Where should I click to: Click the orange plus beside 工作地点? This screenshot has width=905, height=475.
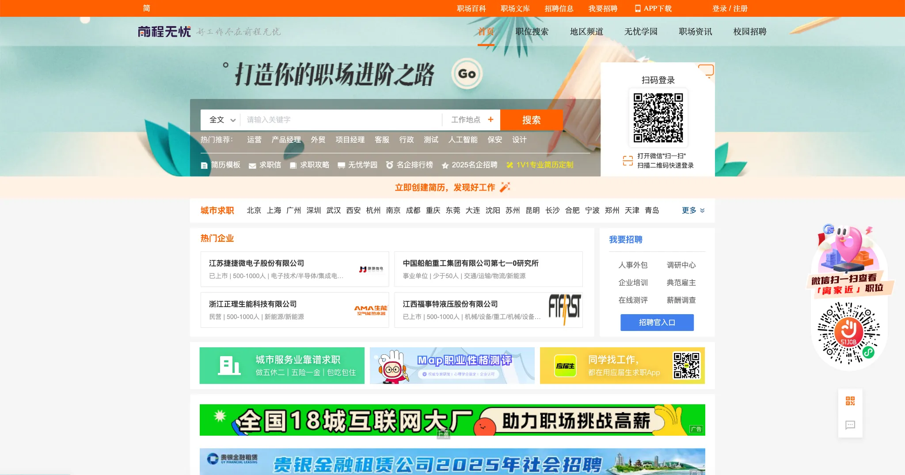[x=491, y=119]
